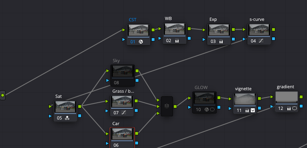Click the circle window icon on node 10
Image resolution: width=307 pixels, height=148 pixels.
point(212,109)
